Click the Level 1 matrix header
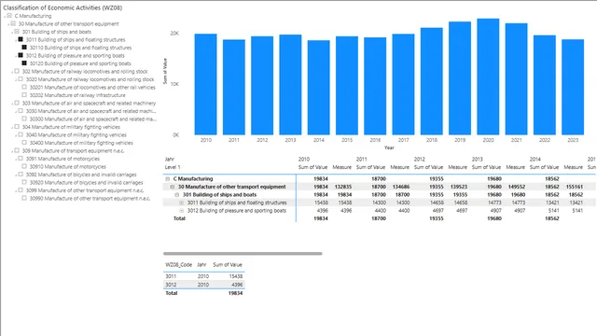597x336 pixels. coord(173,167)
